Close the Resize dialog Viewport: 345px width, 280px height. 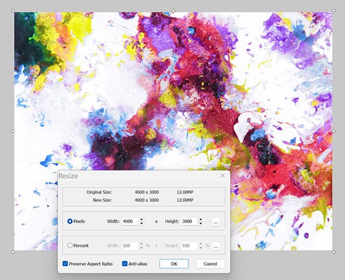click(223, 176)
